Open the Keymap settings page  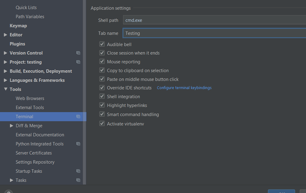tap(18, 26)
